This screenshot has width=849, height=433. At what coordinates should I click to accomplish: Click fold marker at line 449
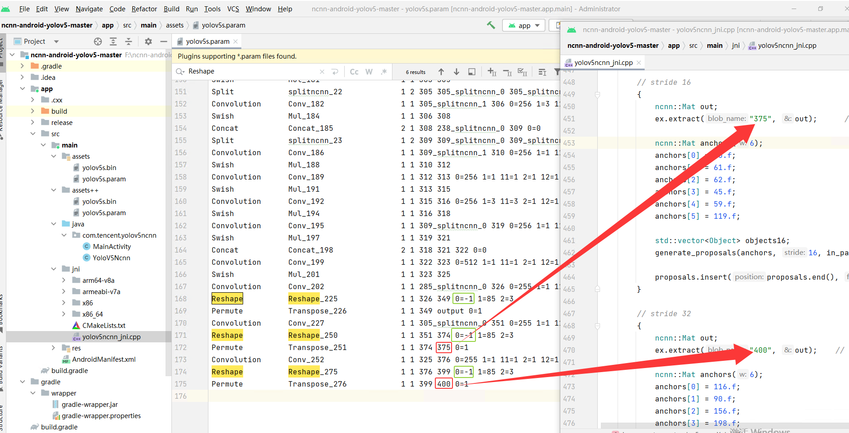pyautogui.click(x=597, y=95)
